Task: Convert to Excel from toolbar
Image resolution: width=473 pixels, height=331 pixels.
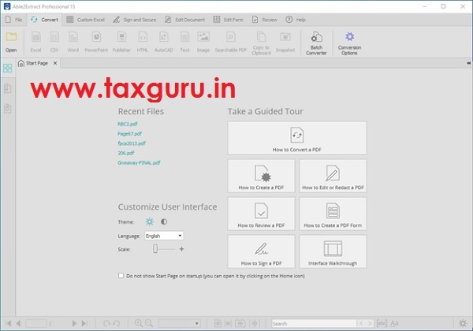Action: [x=36, y=43]
